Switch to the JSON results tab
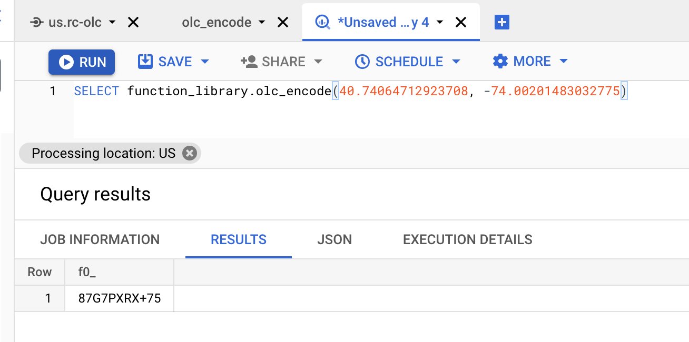This screenshot has height=342, width=689. click(334, 240)
